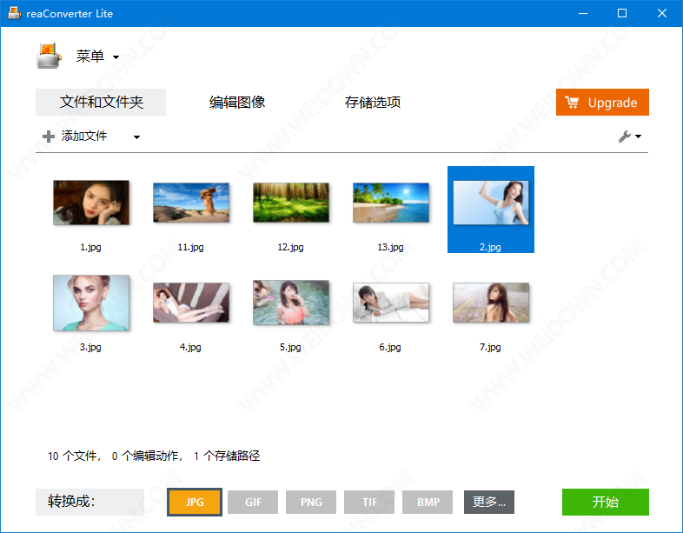
Task: Click the highlighted 2.jpg thumbnail
Action: tap(491, 203)
